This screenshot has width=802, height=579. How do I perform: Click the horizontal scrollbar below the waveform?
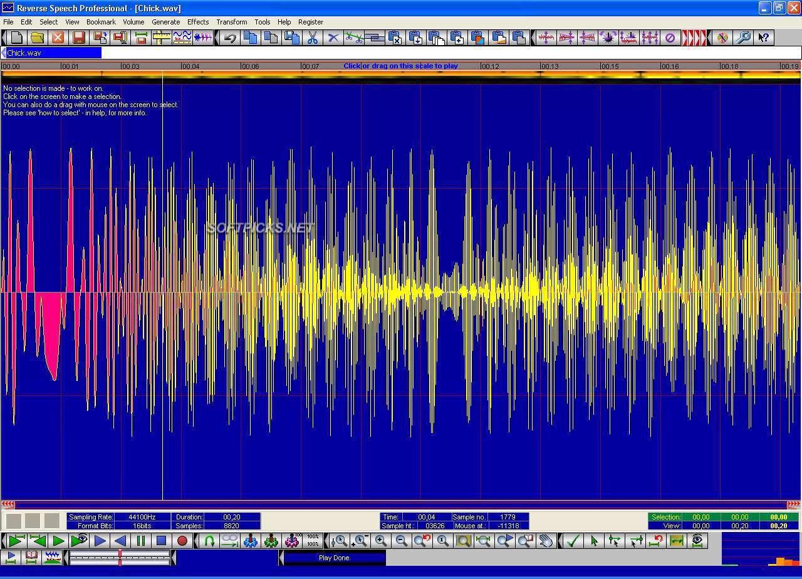pos(401,504)
